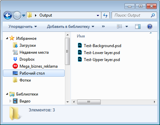Open the Добавить в библиотеку menu
Image resolution: width=160 pixels, height=125 pixels.
(x=71, y=27)
